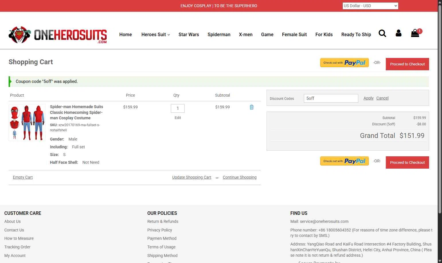Open Terms of Usage footer link

161,247
